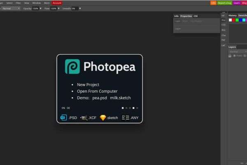Open the Normal blend mode dropdown in options bar
Image resolution: width=247 pixels, height=165 pixels.
pyautogui.click(x=11, y=9)
